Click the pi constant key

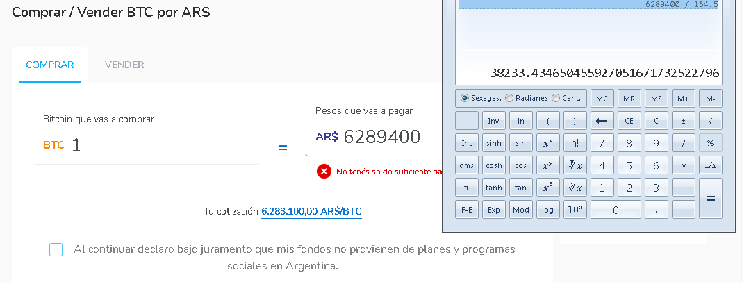click(x=467, y=188)
